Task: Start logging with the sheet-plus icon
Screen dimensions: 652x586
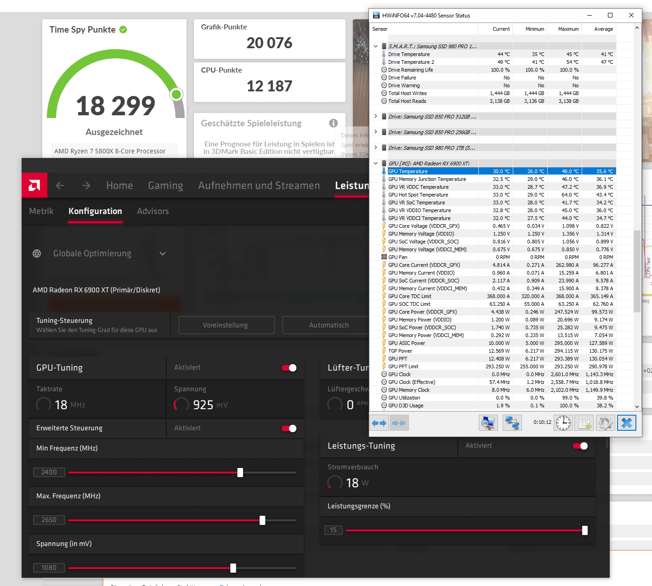Action: (x=584, y=423)
